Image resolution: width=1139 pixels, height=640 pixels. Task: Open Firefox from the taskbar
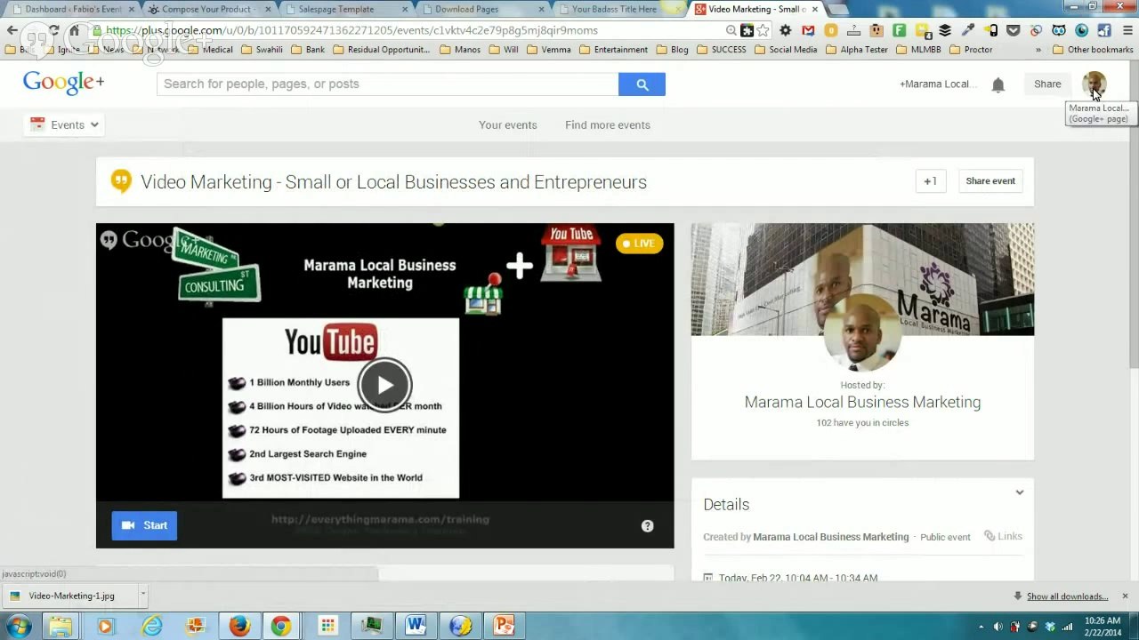(x=239, y=626)
